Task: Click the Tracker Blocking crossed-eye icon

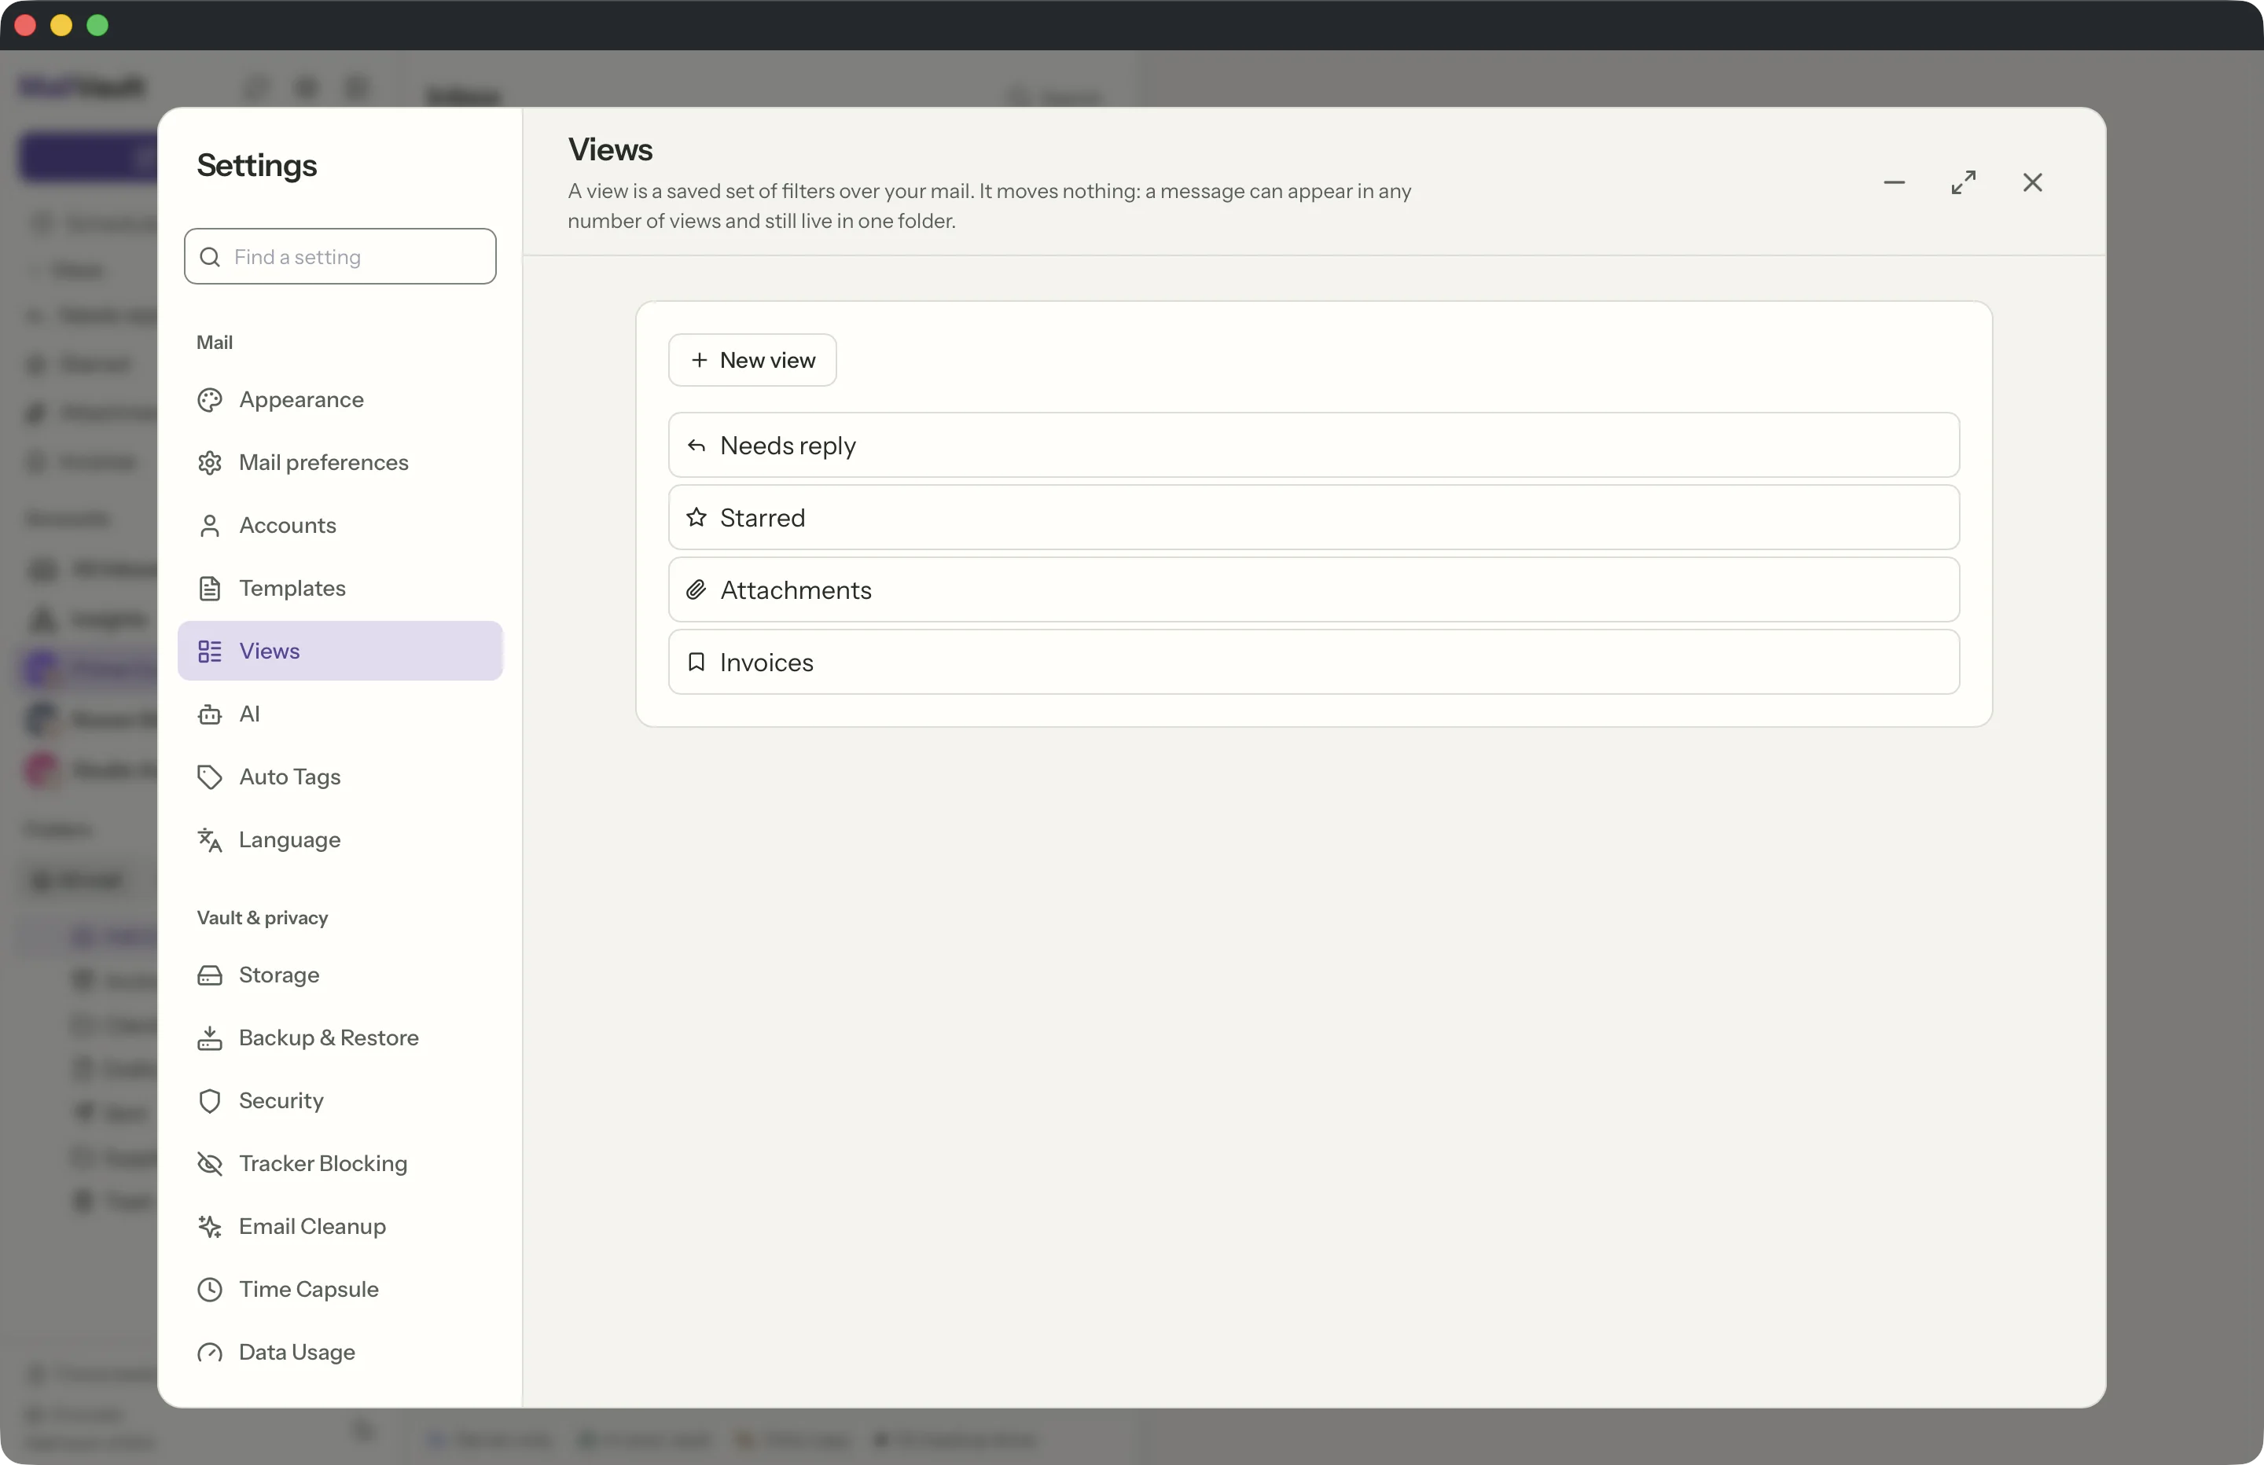Action: (x=209, y=1163)
